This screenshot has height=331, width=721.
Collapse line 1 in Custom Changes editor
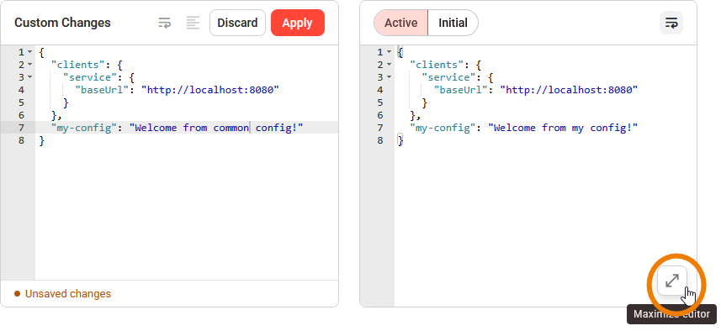tap(30, 52)
